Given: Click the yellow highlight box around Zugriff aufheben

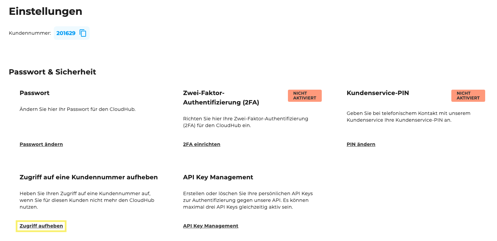Looking at the screenshot, I should [41, 226].
